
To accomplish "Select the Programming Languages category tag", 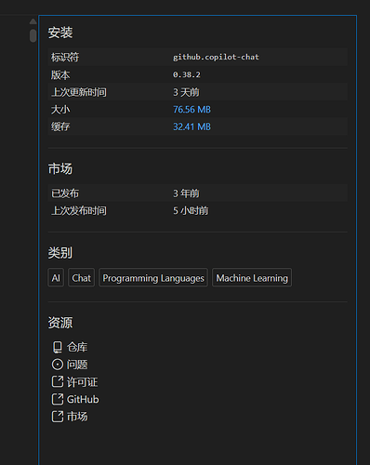I will tap(153, 277).
